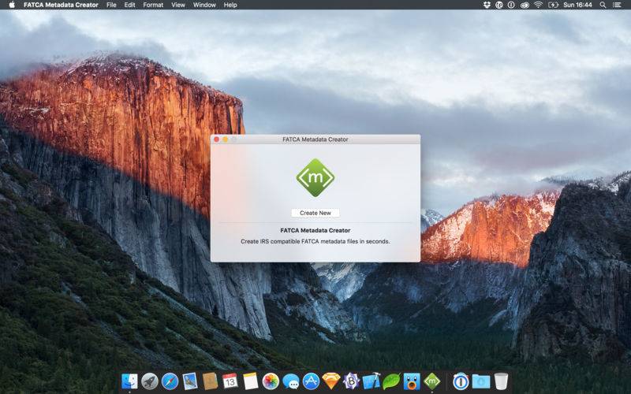The width and height of the screenshot is (631, 394).
Task: Click the Sun 16:44 clock
Action: pyautogui.click(x=577, y=5)
